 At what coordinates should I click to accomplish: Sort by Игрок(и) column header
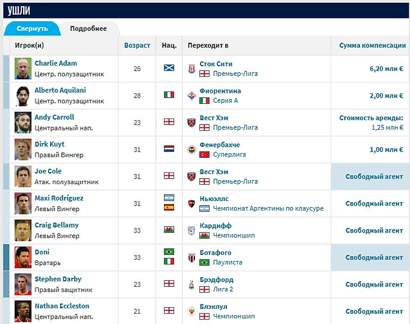[x=29, y=45]
